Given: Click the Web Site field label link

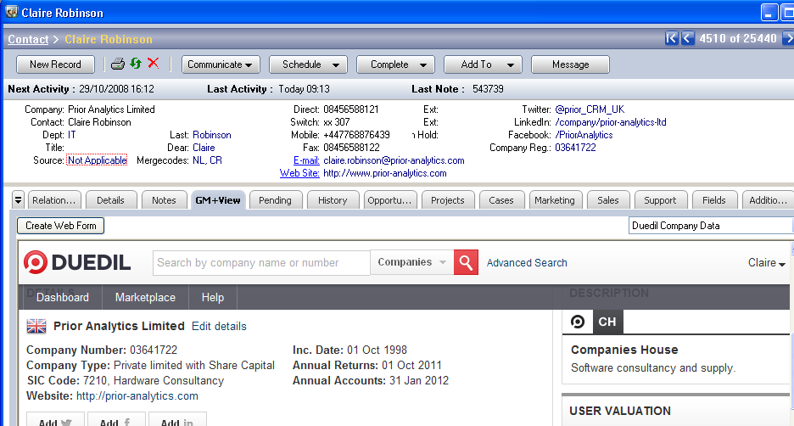Looking at the screenshot, I should [299, 173].
